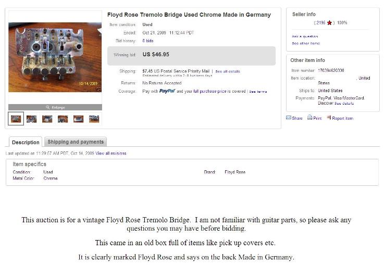Click the red seller feedback star
This screenshot has height=265, width=385.
click(329, 23)
